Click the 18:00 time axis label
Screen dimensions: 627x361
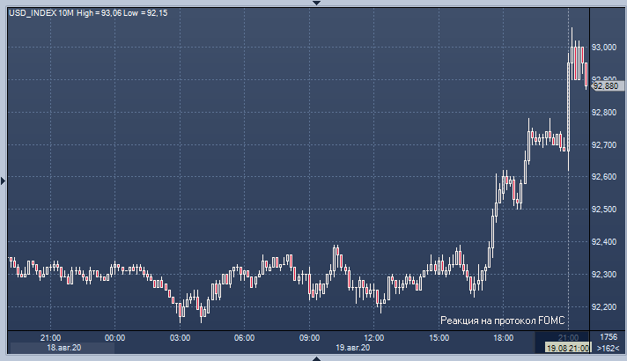coord(504,337)
